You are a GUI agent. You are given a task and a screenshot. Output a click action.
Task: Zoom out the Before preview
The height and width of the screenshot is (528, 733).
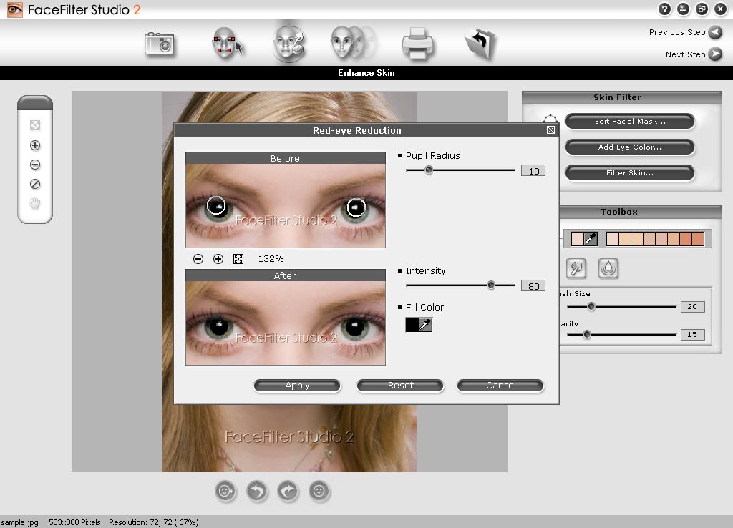pyautogui.click(x=198, y=259)
